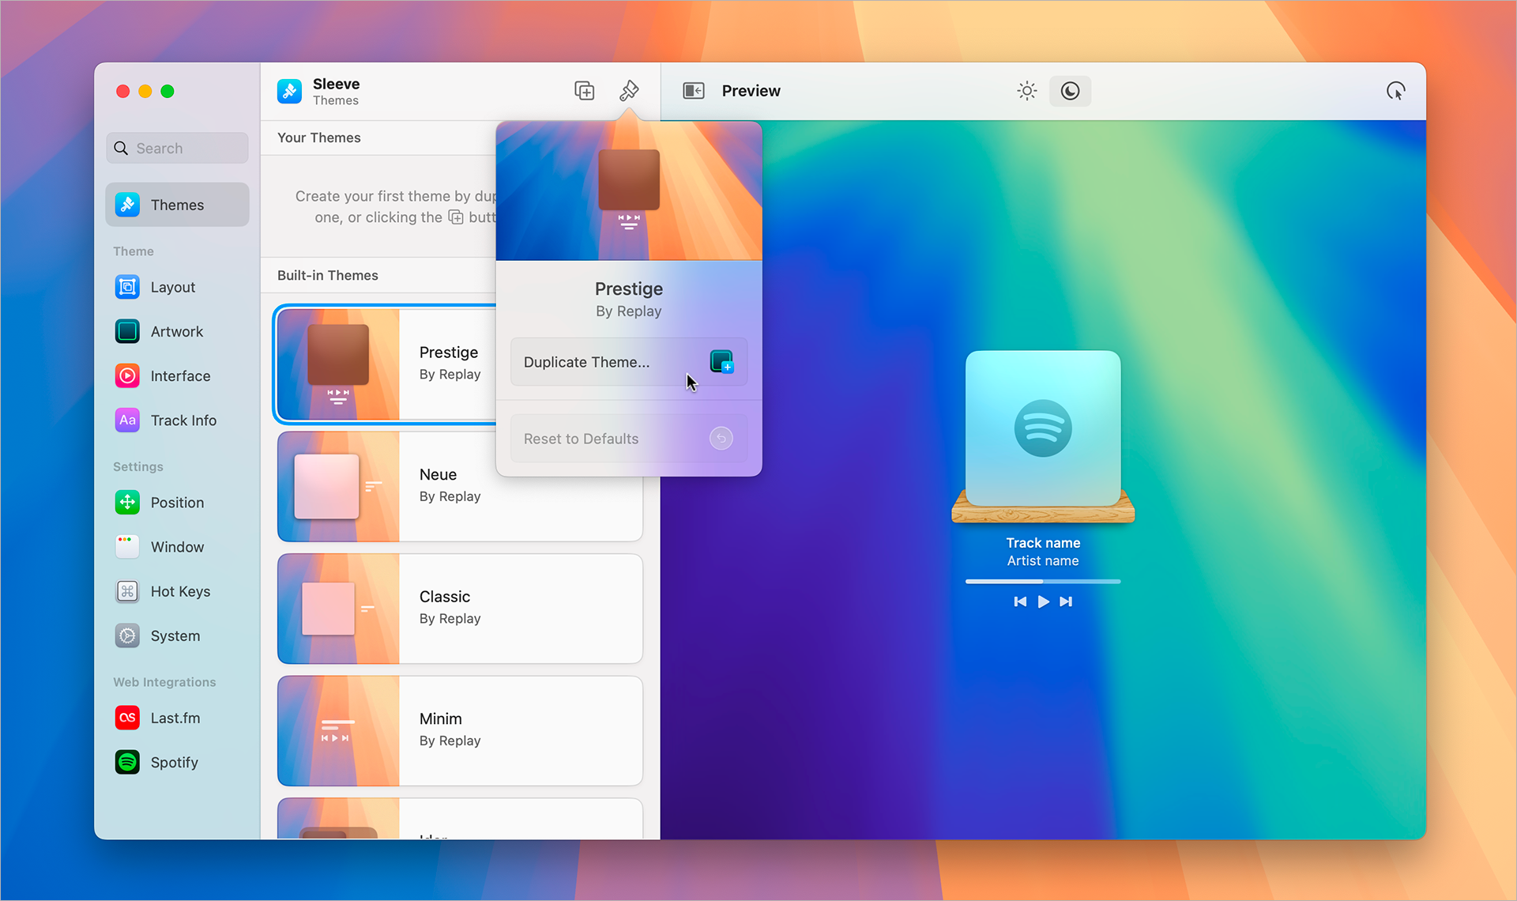Click the search magnifier icon
This screenshot has height=901, width=1517.
pyautogui.click(x=121, y=148)
